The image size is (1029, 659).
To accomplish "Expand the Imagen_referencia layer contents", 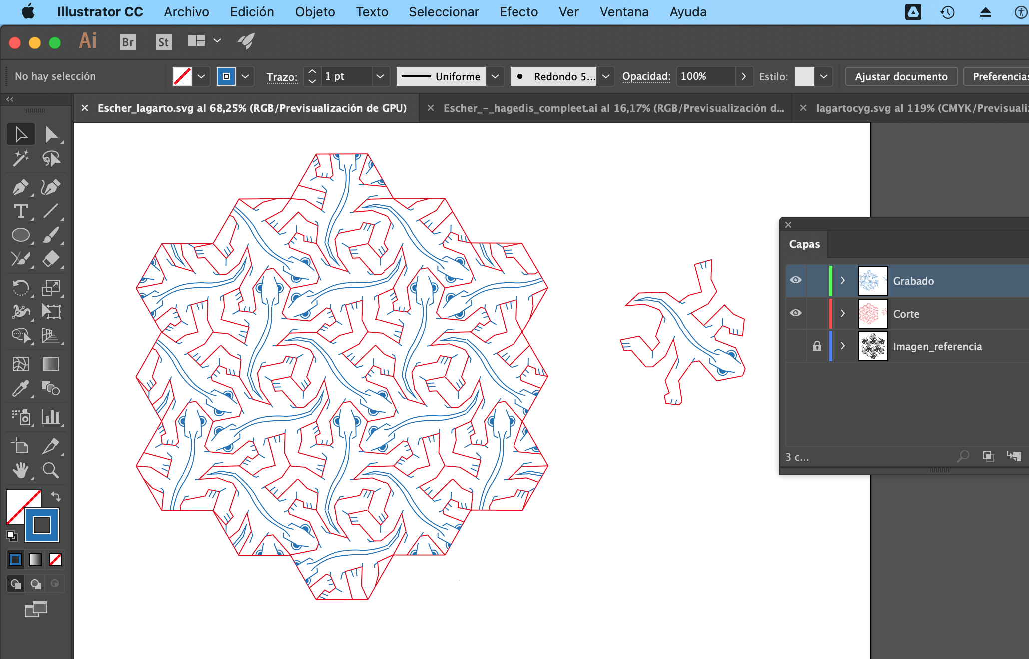I will [x=843, y=346].
